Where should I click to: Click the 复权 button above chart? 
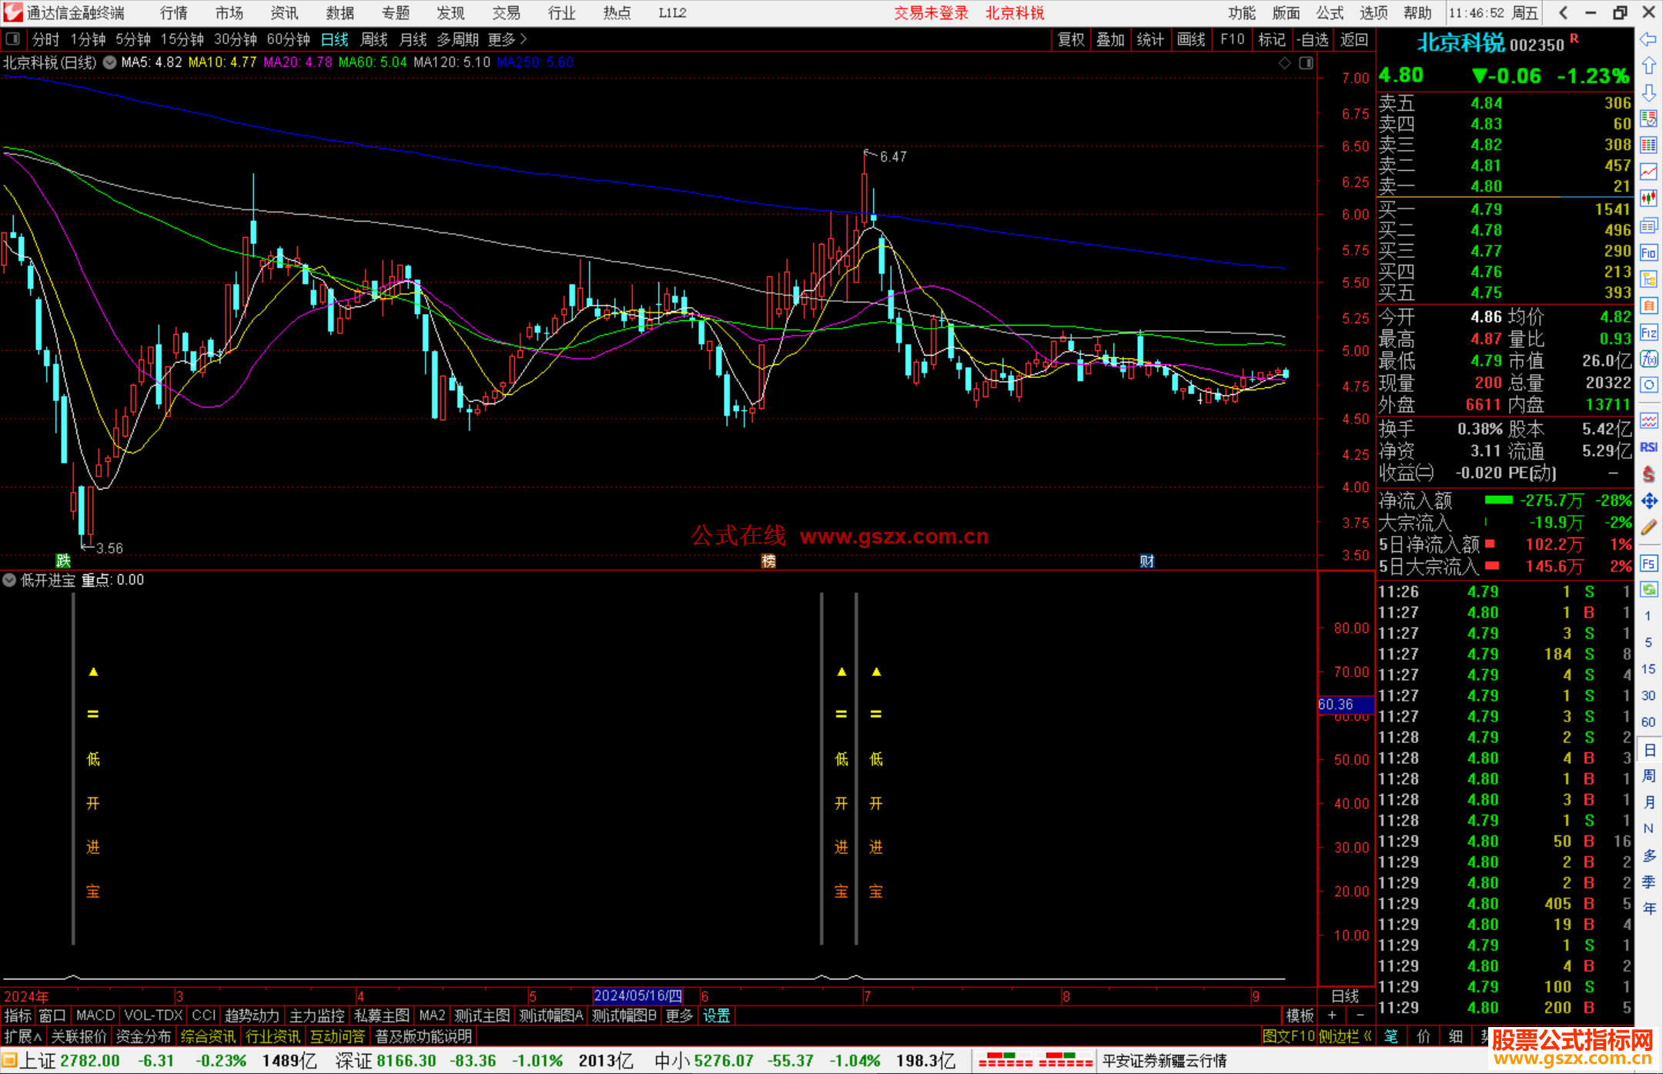[x=1070, y=38]
